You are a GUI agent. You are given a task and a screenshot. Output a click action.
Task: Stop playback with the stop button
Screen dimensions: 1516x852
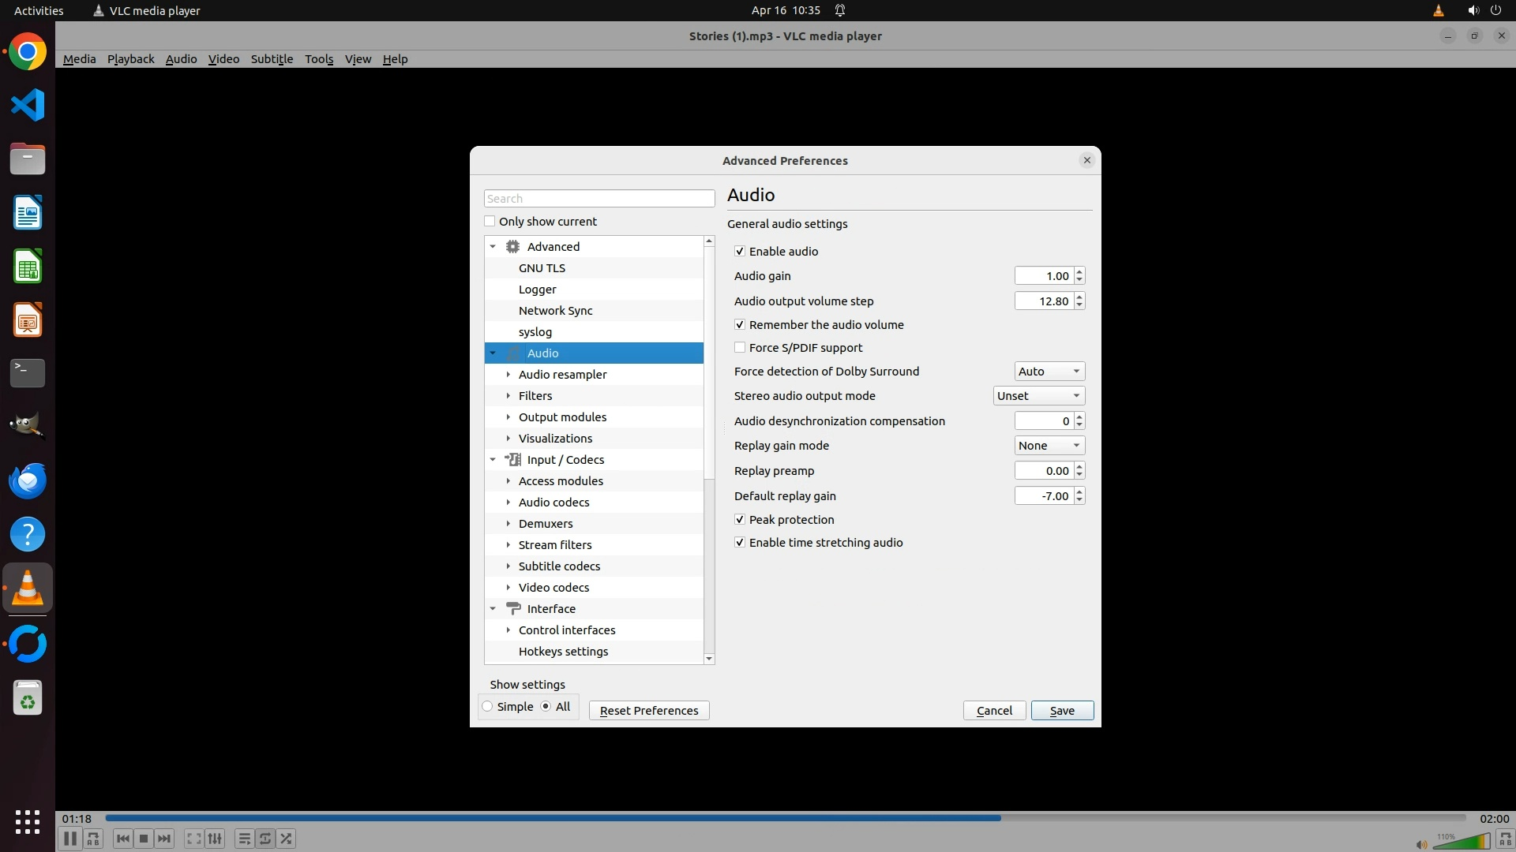144,839
